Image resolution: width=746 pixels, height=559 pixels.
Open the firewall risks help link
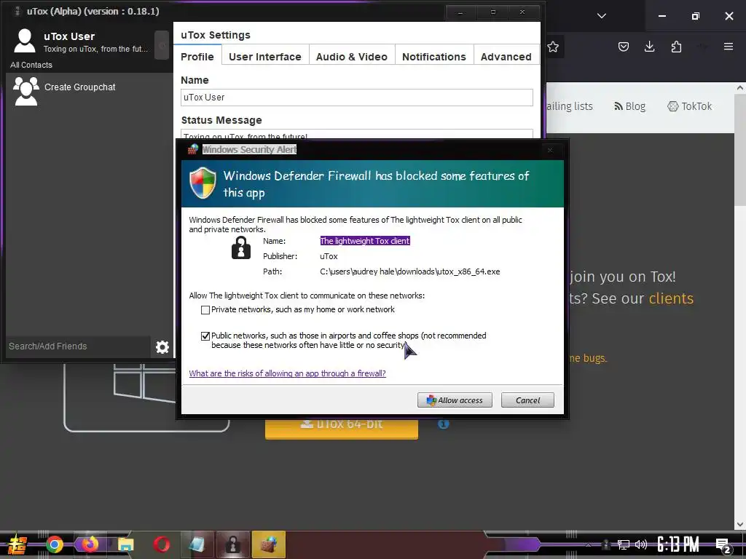point(287,373)
